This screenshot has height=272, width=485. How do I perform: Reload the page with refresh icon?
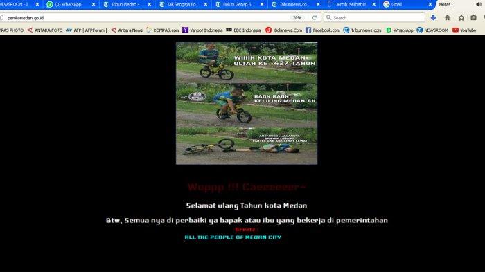click(x=315, y=17)
